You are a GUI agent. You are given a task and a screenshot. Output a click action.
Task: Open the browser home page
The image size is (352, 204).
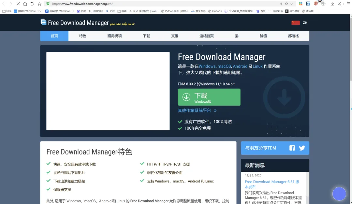[25, 4]
